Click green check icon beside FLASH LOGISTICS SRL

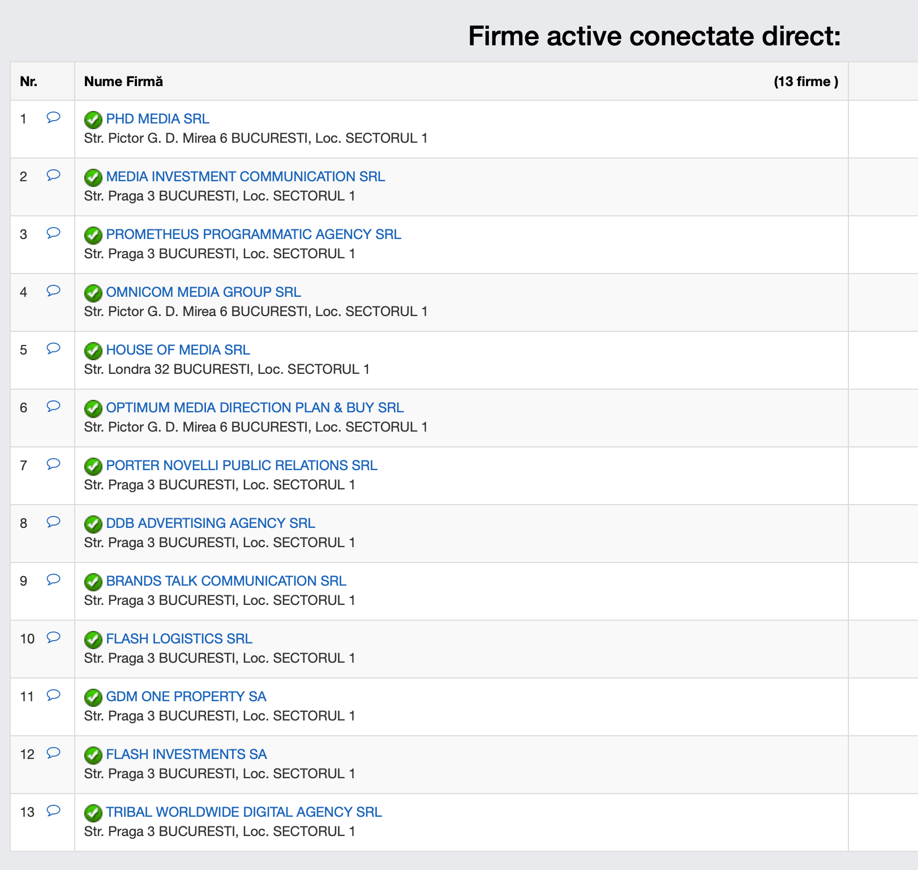[93, 640]
